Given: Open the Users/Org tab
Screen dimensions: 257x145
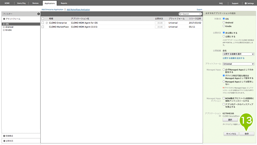Looking at the screenshot, I should (x=21, y=3).
